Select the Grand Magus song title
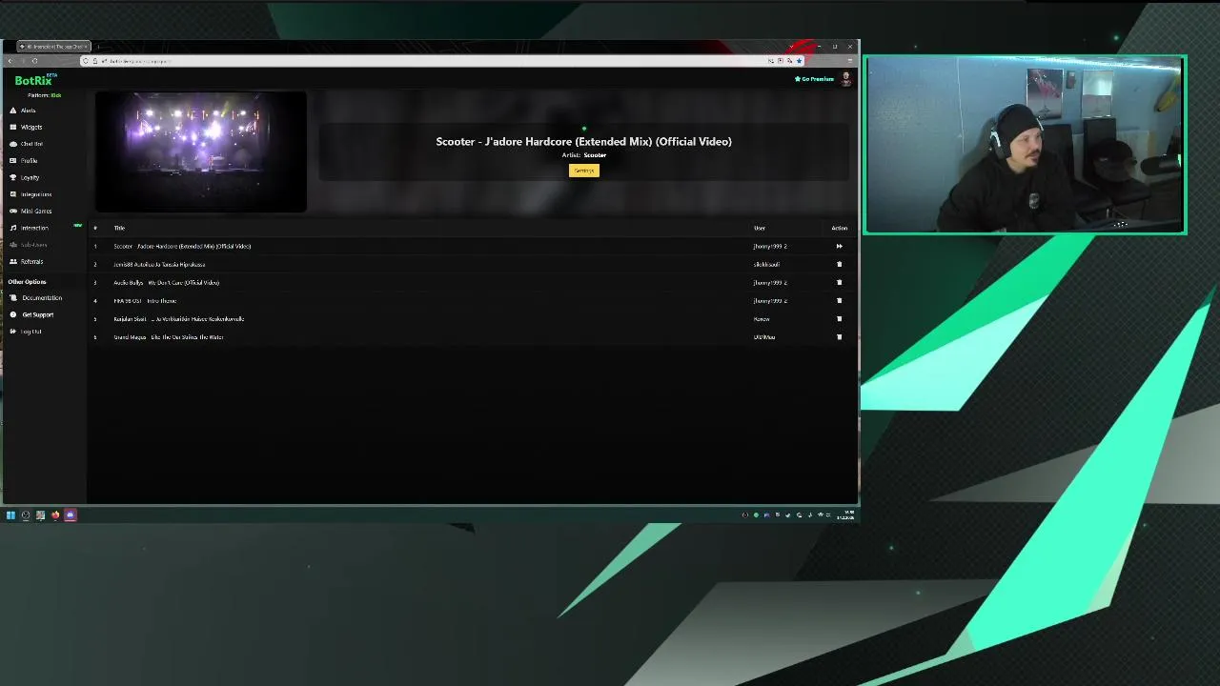Viewport: 1220px width, 686px height. point(169,337)
